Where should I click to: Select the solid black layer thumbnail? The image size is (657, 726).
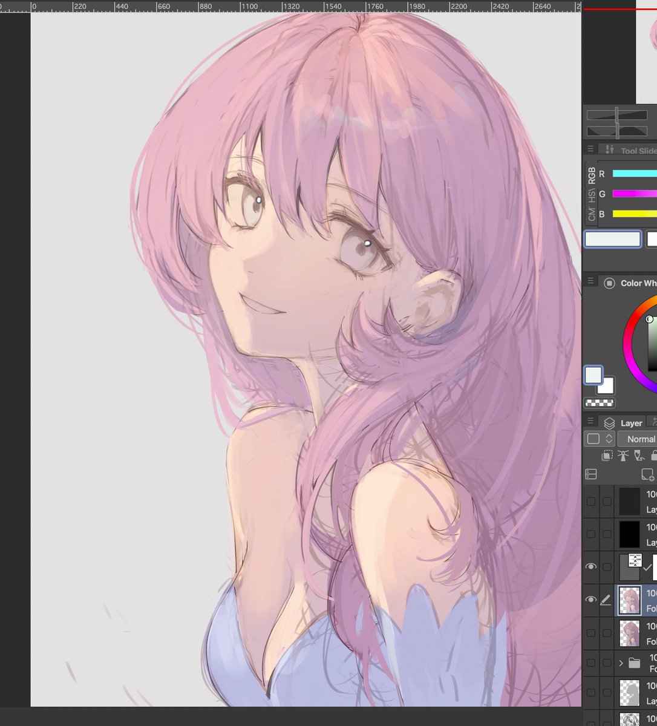[630, 534]
